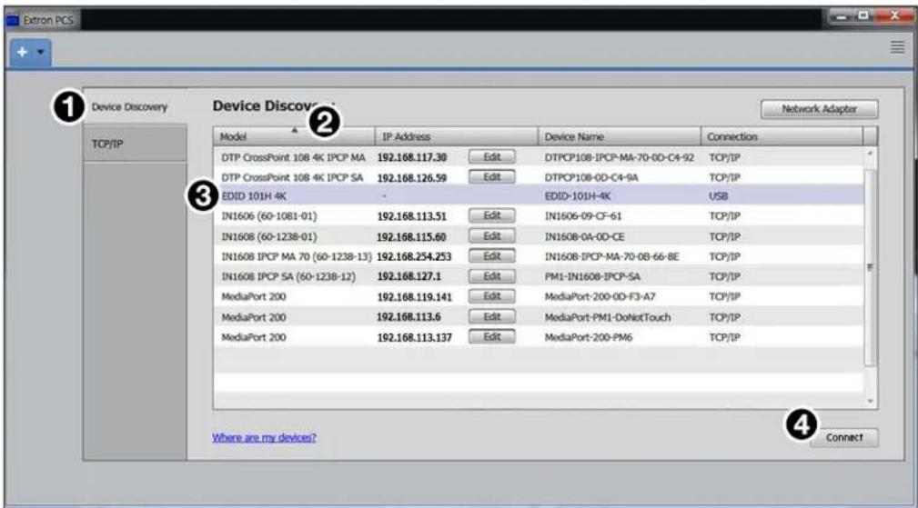Select the Device Discovery tab

136,107
